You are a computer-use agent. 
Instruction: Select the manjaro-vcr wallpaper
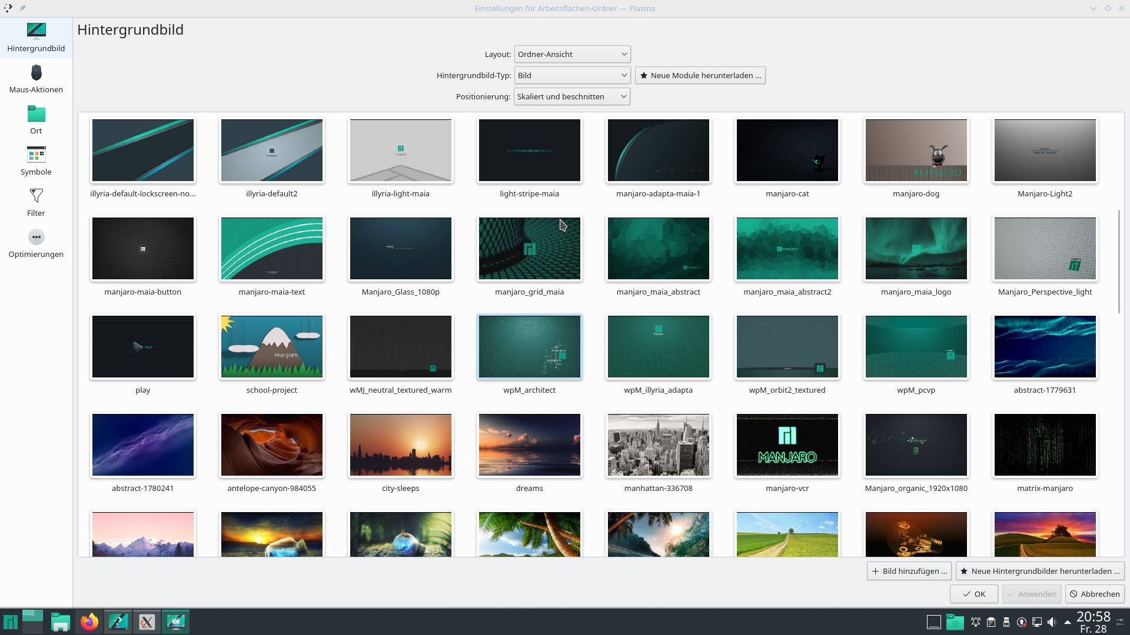tap(787, 445)
